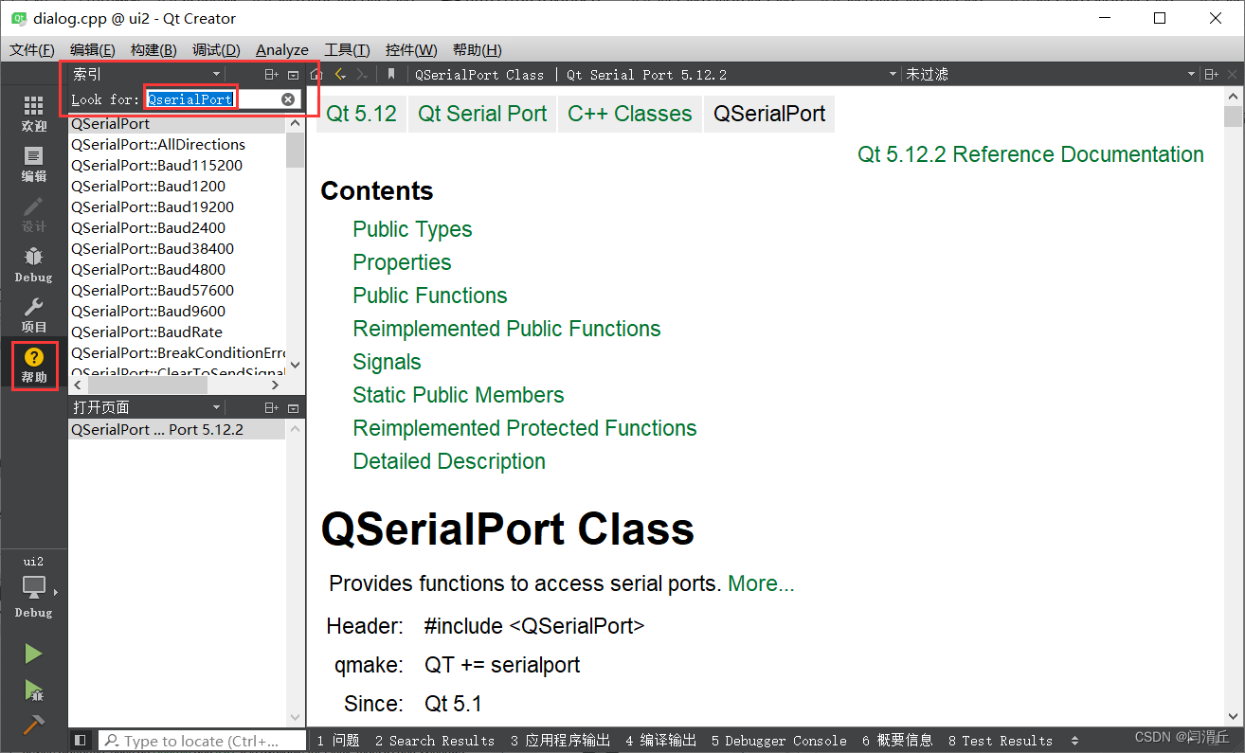The width and height of the screenshot is (1245, 753).
Task: Navigate forward in help history
Action: (362, 74)
